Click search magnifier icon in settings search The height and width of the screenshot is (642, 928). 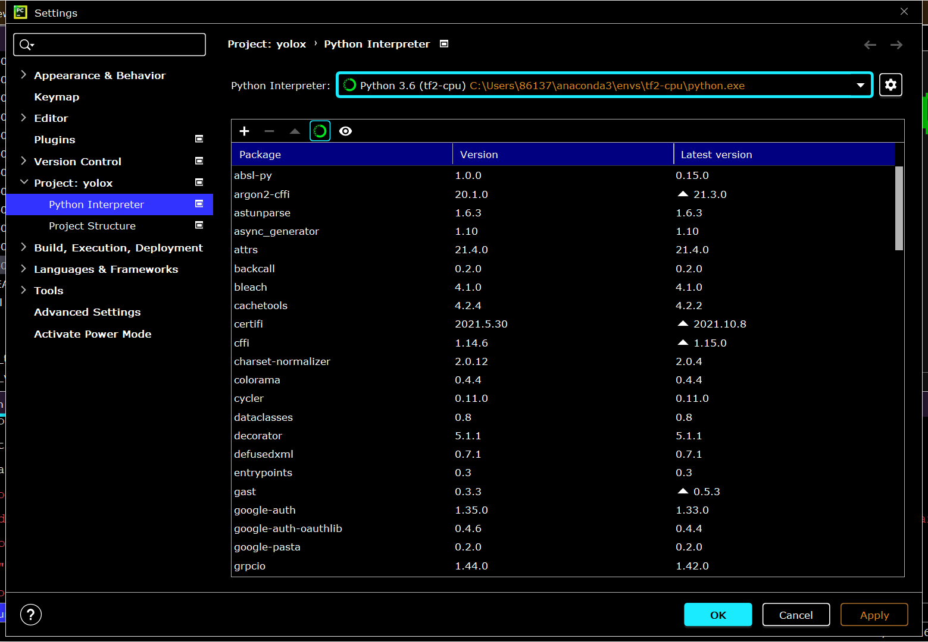pyautogui.click(x=26, y=45)
